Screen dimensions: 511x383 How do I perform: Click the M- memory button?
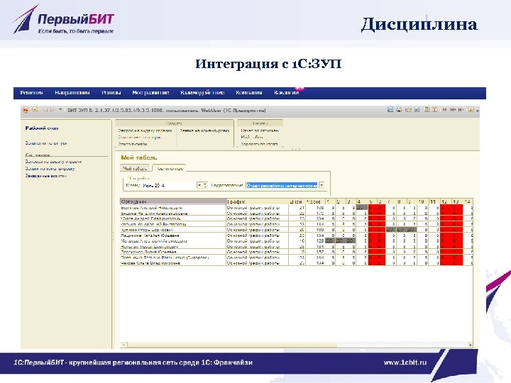(461, 110)
